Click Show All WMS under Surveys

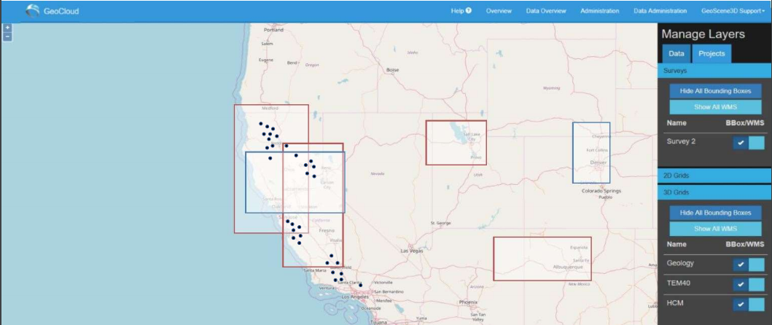click(715, 107)
